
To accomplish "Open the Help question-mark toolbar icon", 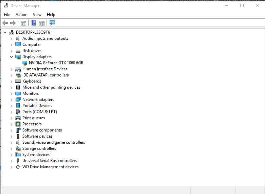I will tap(34, 23).
